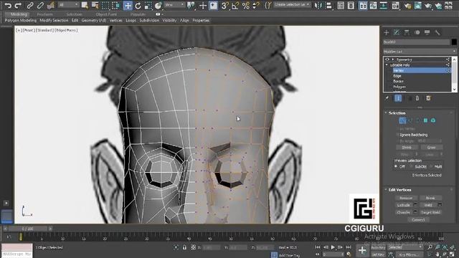Open the Display command panel tab
Viewport: 459px width, 258px height.
click(x=427, y=32)
